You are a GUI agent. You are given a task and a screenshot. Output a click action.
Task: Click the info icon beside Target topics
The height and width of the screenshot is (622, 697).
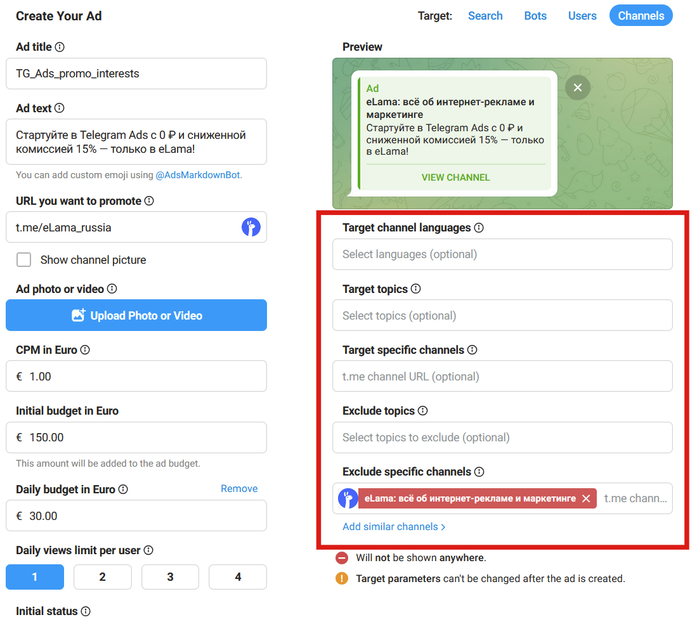416,289
